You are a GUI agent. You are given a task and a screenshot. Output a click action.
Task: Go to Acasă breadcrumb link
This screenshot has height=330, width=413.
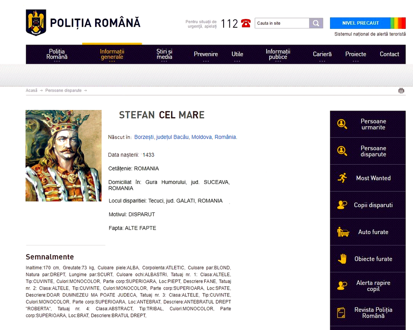[x=31, y=90]
